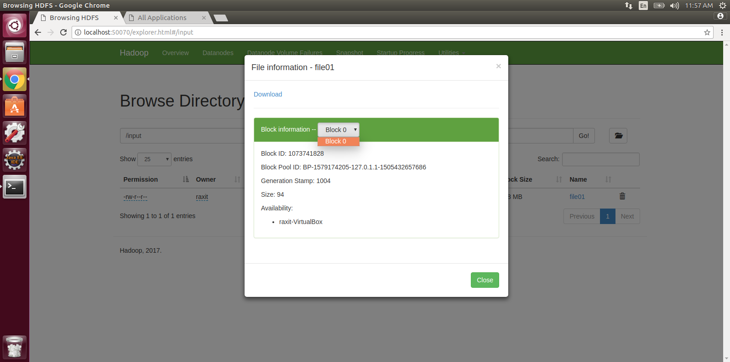Open Terminal from the dock
730x362 pixels.
[15, 187]
